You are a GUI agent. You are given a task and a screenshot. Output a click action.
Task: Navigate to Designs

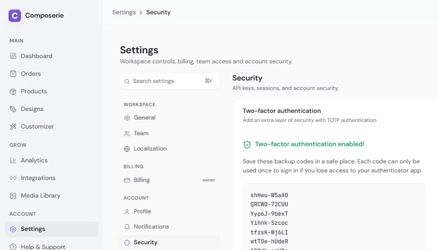pyautogui.click(x=51, y=109)
